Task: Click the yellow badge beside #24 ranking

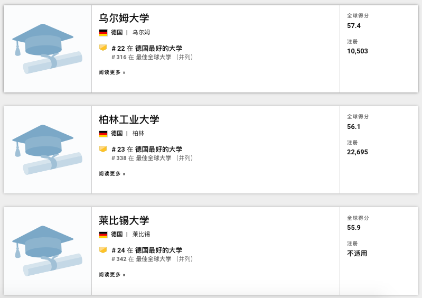Action: 103,250
